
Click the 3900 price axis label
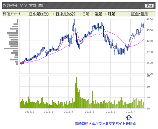150,52
